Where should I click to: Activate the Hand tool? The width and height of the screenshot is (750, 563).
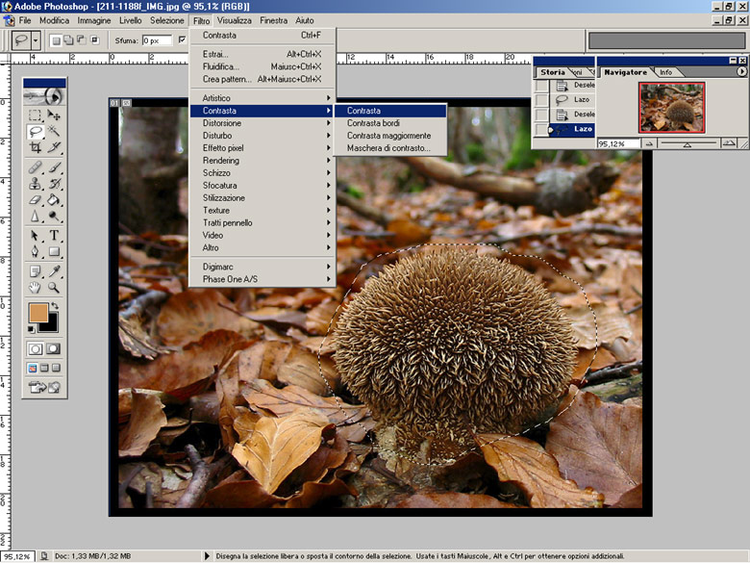[36, 287]
